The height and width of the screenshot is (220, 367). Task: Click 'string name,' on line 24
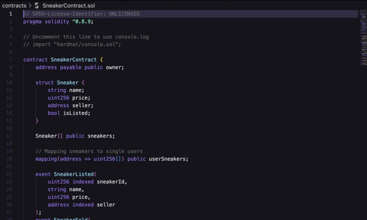click(x=66, y=189)
